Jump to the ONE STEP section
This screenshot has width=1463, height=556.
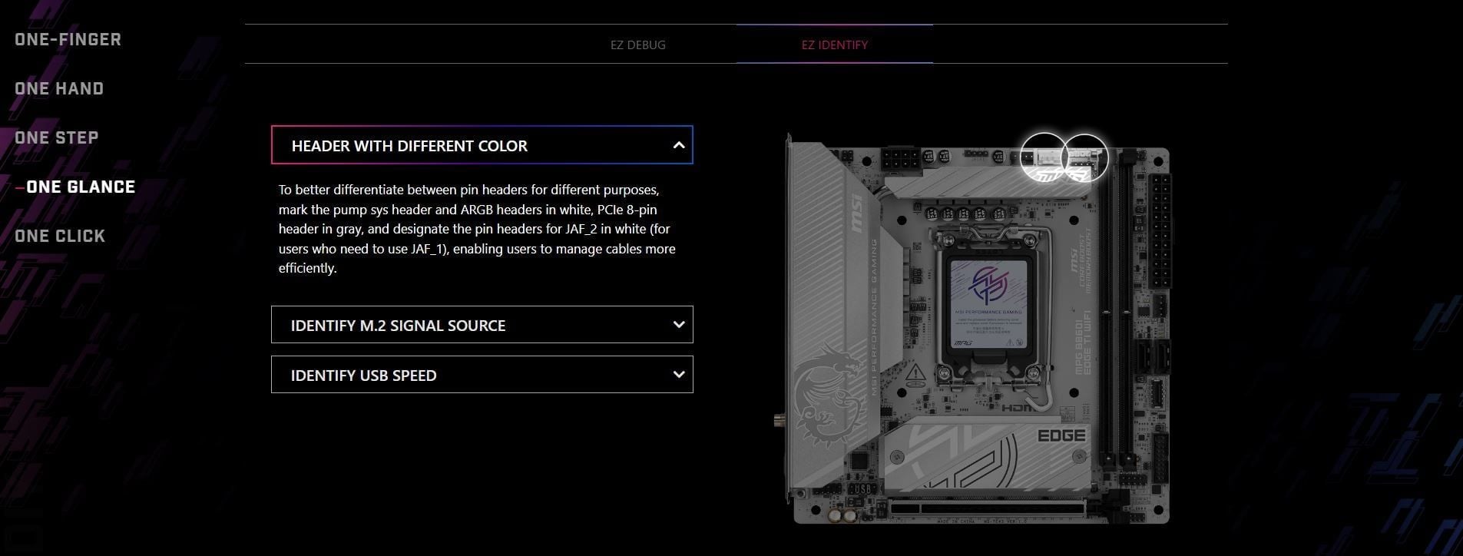(x=56, y=137)
